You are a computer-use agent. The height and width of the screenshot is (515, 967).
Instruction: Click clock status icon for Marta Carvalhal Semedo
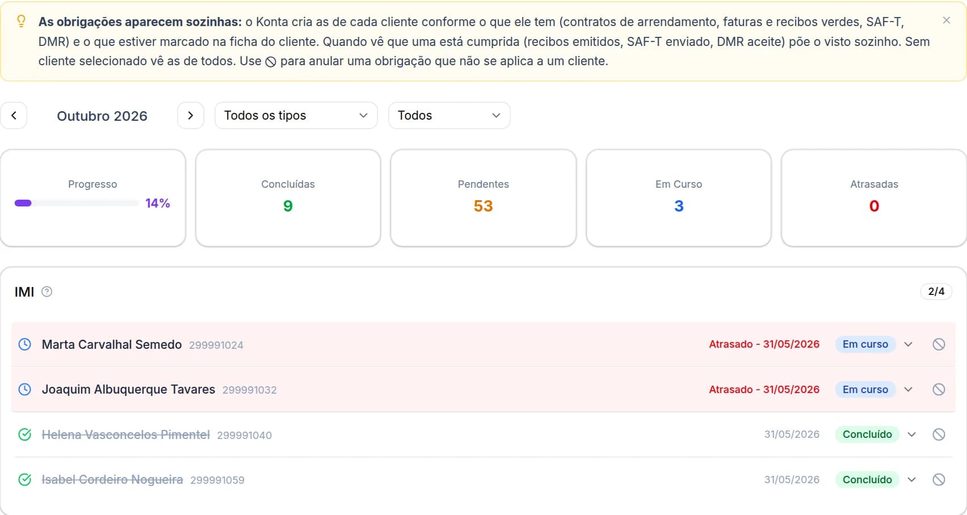pyautogui.click(x=25, y=344)
